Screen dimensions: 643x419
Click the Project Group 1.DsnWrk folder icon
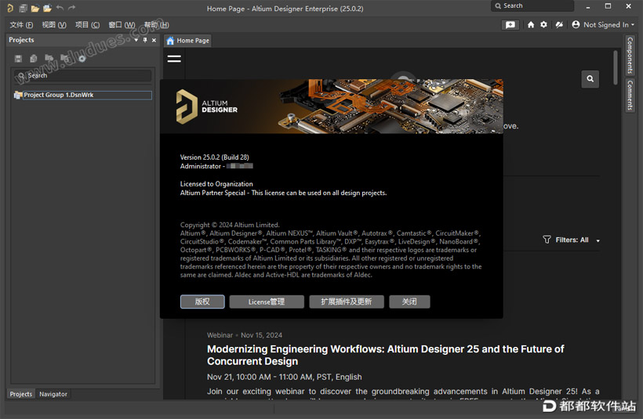tap(17, 95)
